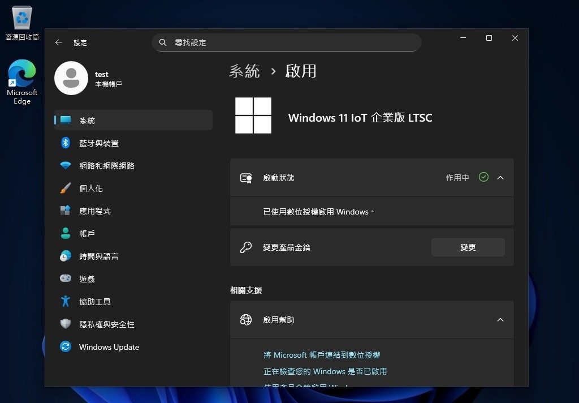
Task: Click the activation certificate icon beside 啟動狀態
Action: 246,178
